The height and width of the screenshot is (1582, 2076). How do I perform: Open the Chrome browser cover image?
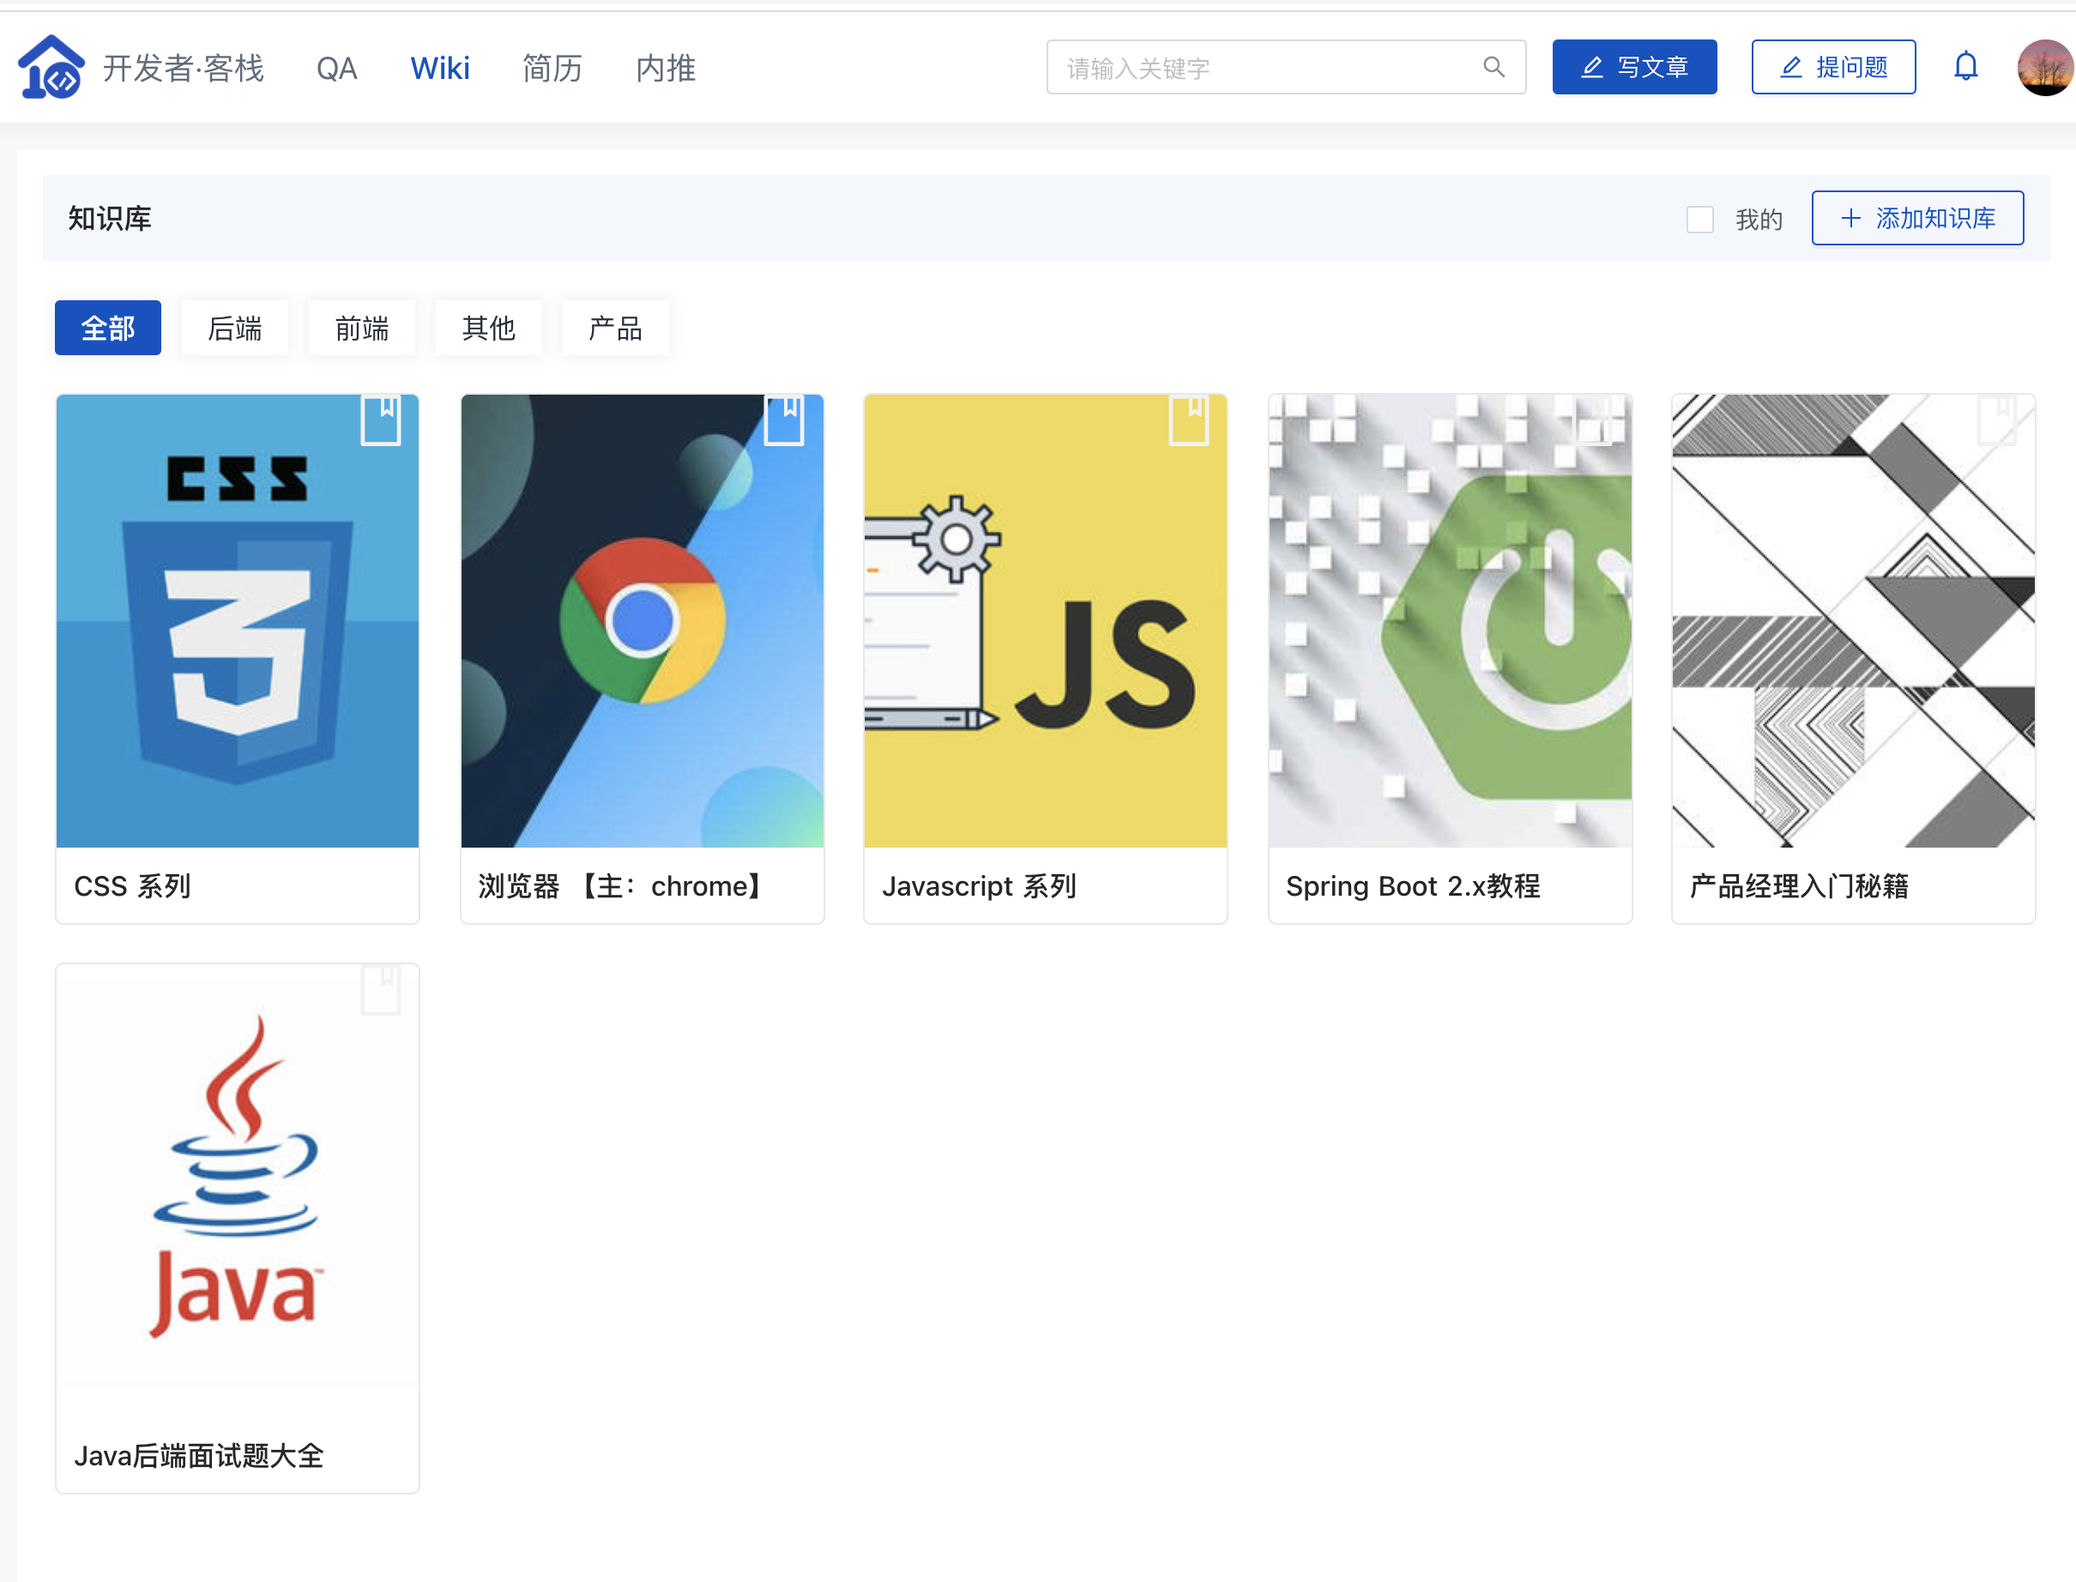tap(642, 620)
